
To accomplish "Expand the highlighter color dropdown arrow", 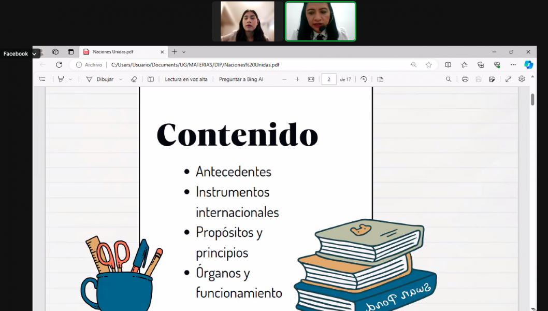I will pos(71,79).
